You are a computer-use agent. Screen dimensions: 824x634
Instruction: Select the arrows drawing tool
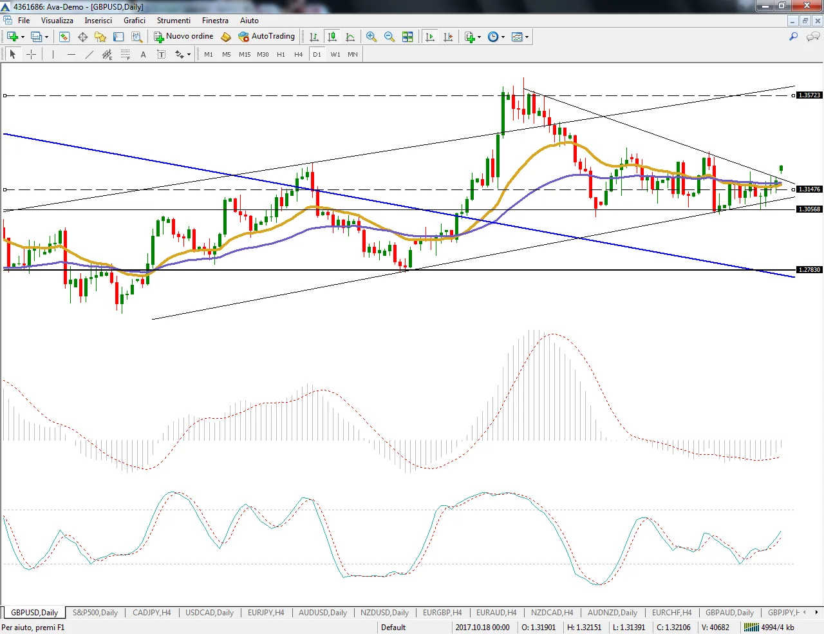179,55
